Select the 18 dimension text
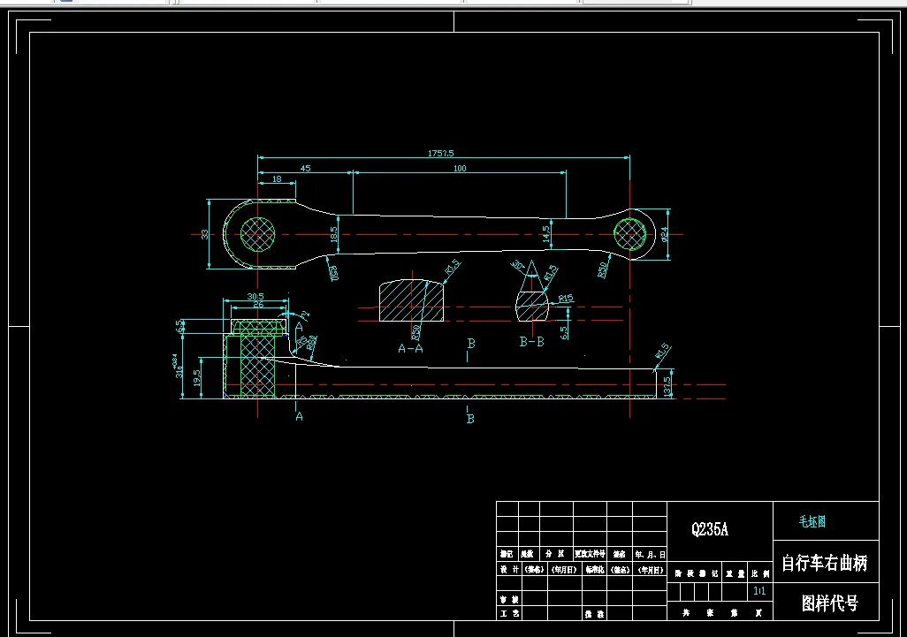The height and width of the screenshot is (637, 907). tap(277, 178)
